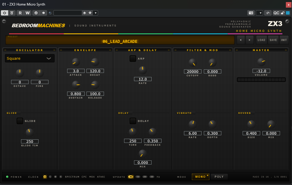
Task: Collapse Envelope panel via left dash
Action: (x=61, y=50)
